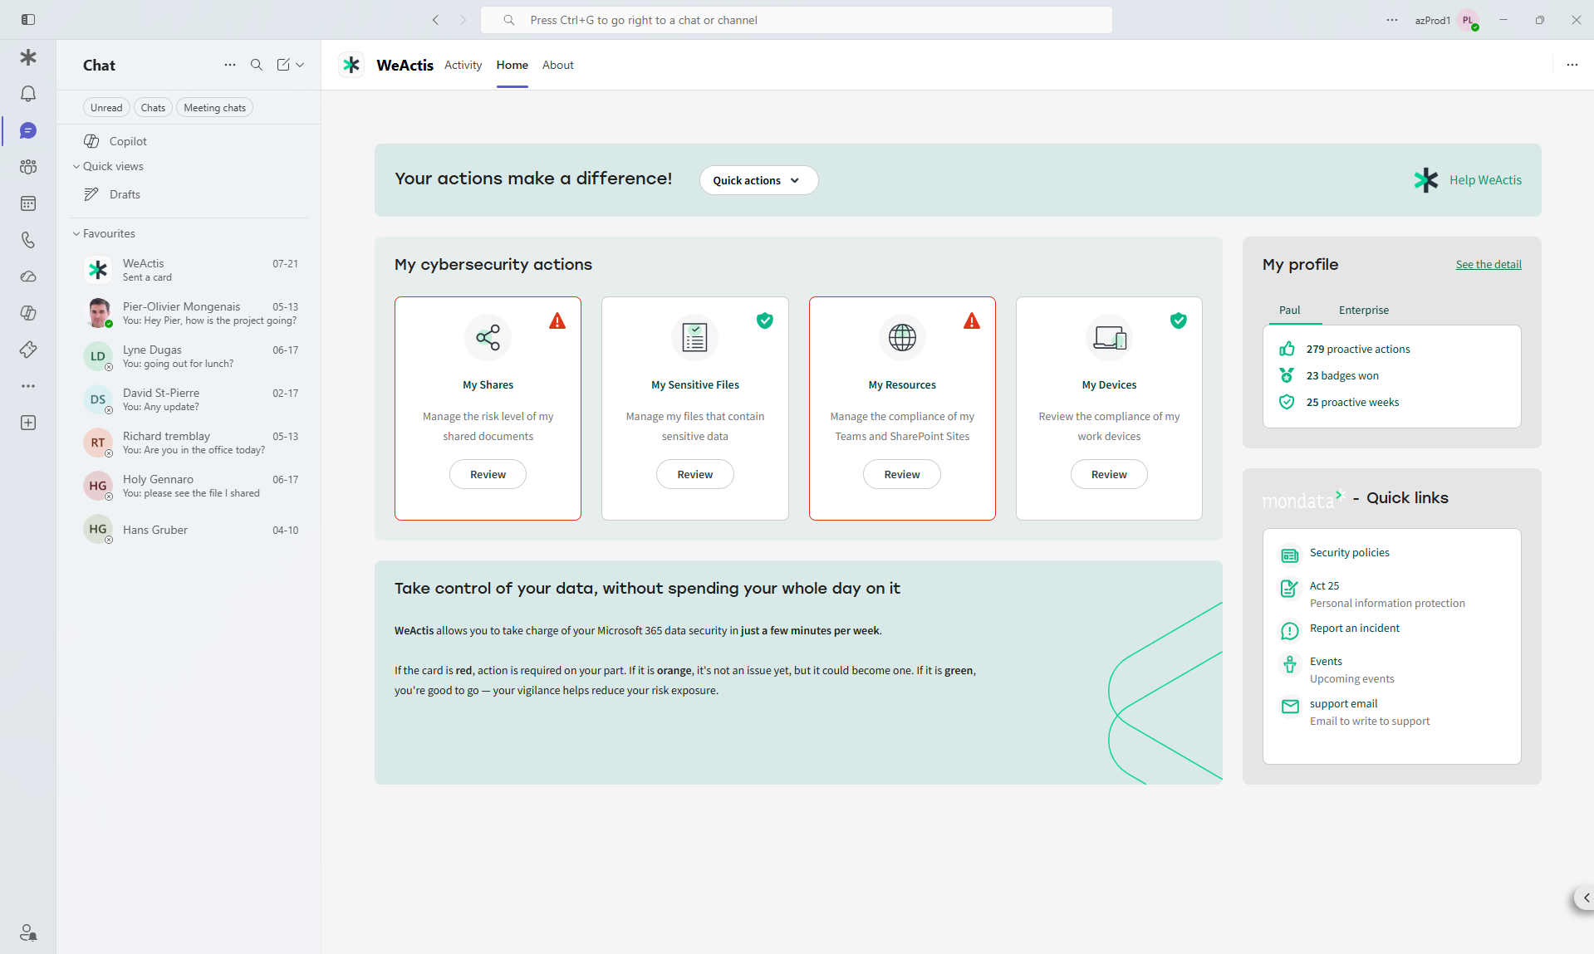Filter by Meeting chats pill
The height and width of the screenshot is (954, 1594).
pyautogui.click(x=214, y=108)
